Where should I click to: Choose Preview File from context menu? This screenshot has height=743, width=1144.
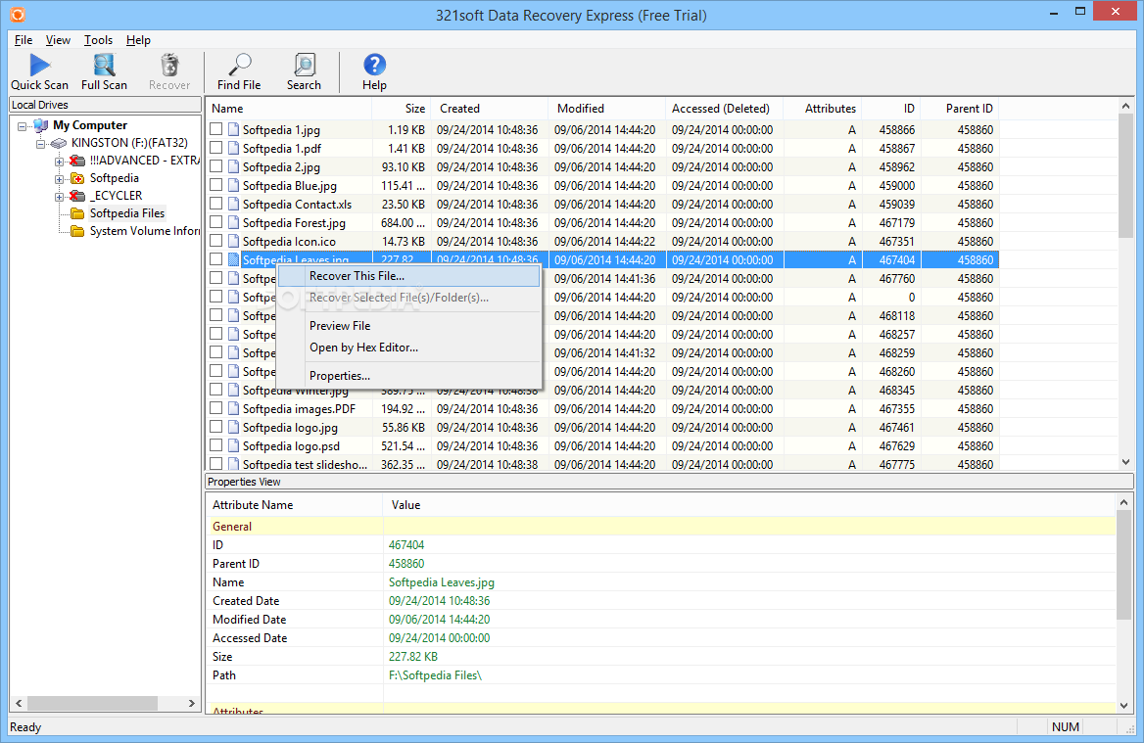tap(408, 326)
